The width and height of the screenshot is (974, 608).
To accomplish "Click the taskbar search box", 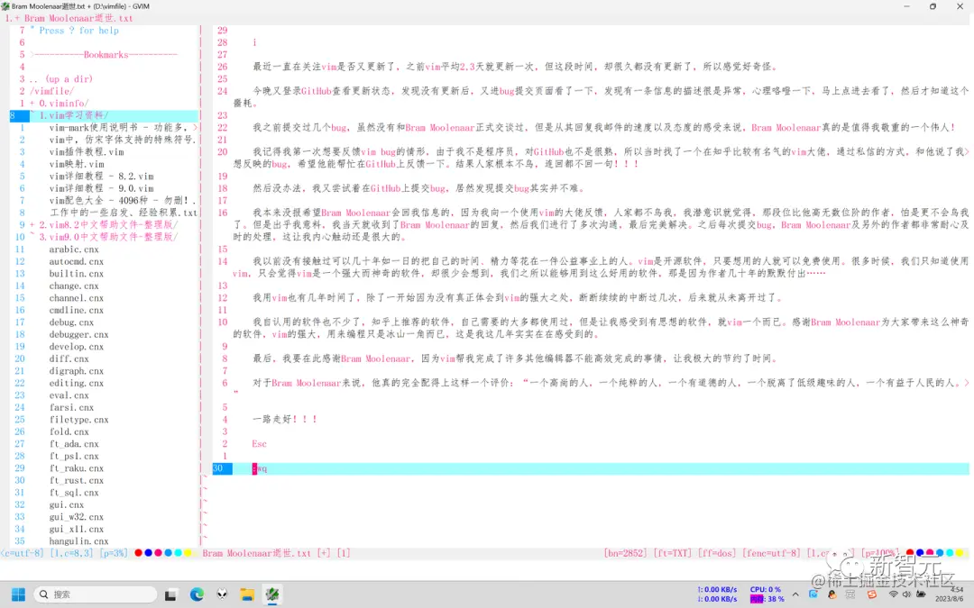I will [95, 594].
